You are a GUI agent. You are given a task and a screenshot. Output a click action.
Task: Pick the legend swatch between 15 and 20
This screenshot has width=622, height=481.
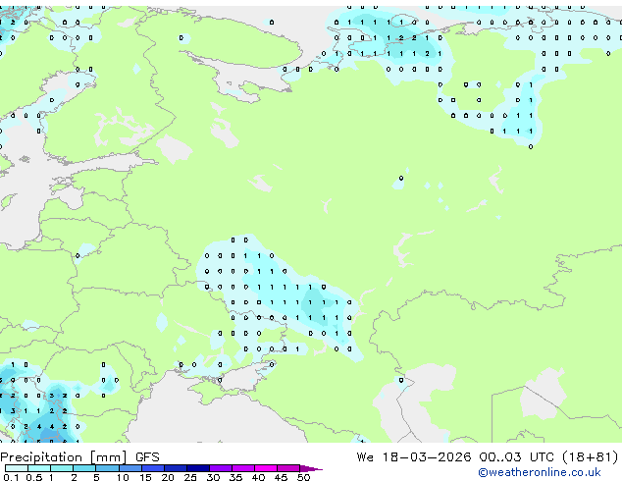click(153, 468)
